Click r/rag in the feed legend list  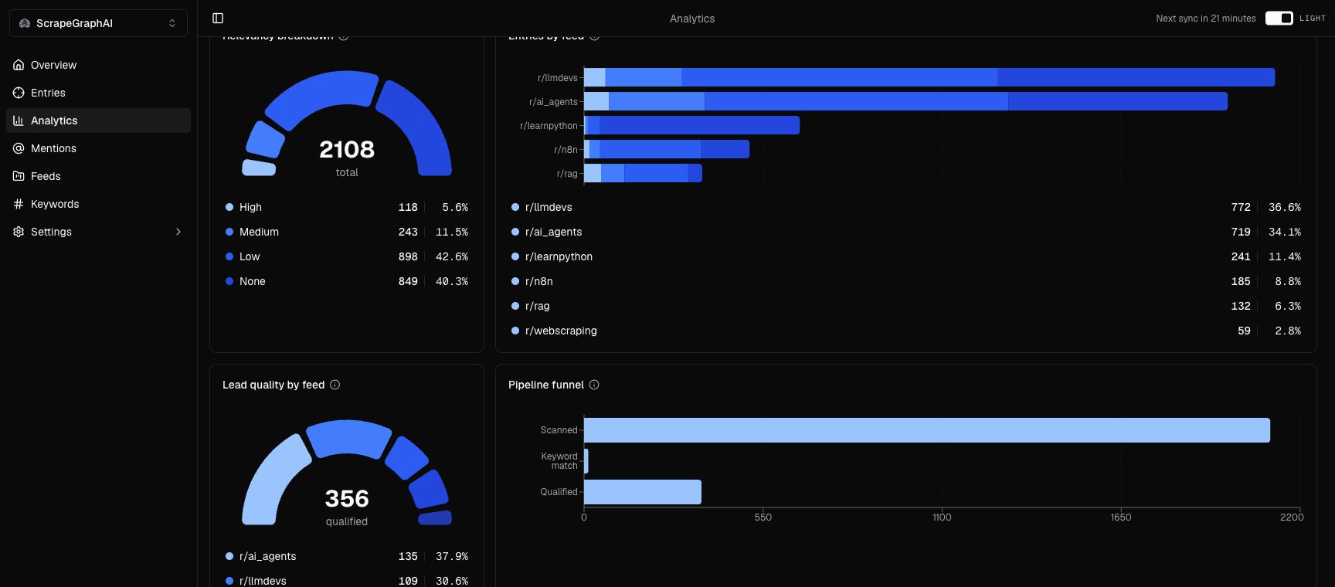[x=537, y=306]
